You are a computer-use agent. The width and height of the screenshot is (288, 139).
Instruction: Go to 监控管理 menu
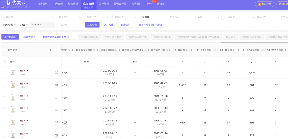(x=104, y=4)
